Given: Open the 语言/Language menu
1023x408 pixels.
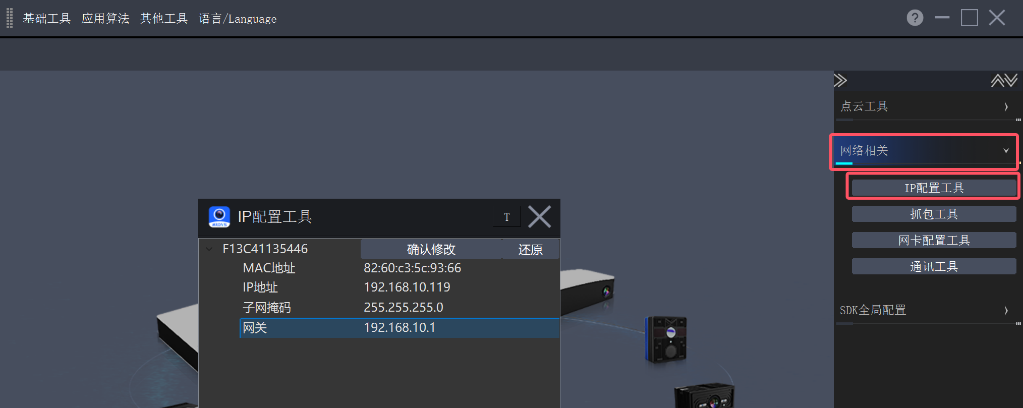Looking at the screenshot, I should (238, 19).
